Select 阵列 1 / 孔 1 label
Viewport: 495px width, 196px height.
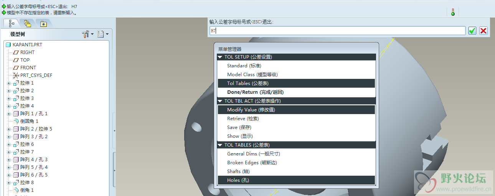coord(34,114)
